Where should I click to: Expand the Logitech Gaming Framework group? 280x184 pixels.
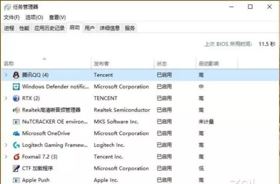click(x=6, y=145)
